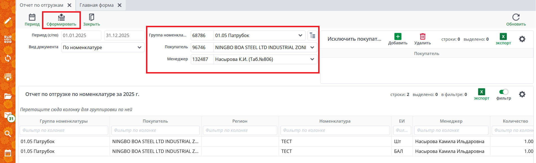
Task: Open settings gear of the Исключить покупателя panel
Action: pyautogui.click(x=522, y=39)
